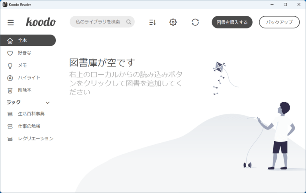
Task: Toggle the hamburger sidebar menu icon
Action: tap(10, 22)
